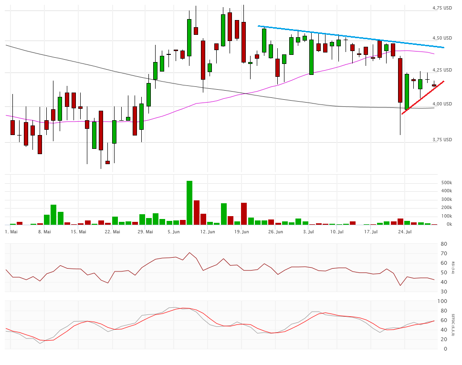The image size is (462, 365).
Task: Click the 3. Jul date label
Action: 308,232
